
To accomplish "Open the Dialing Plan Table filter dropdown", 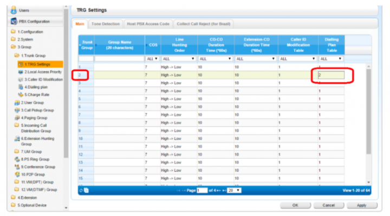I will click(x=330, y=58).
